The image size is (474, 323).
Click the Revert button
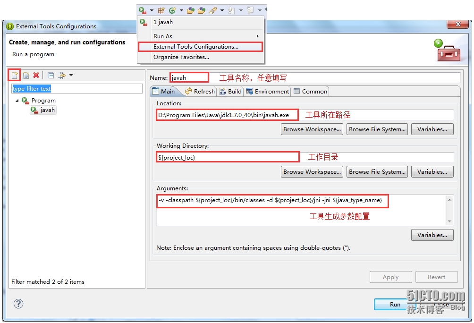(x=437, y=277)
